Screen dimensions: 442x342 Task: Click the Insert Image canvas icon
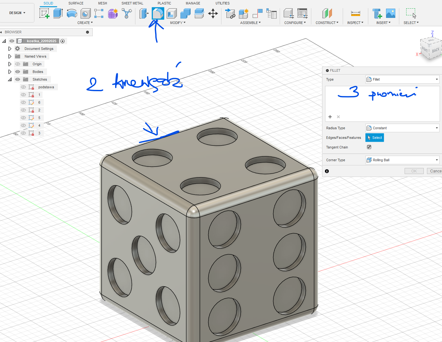[391, 13]
